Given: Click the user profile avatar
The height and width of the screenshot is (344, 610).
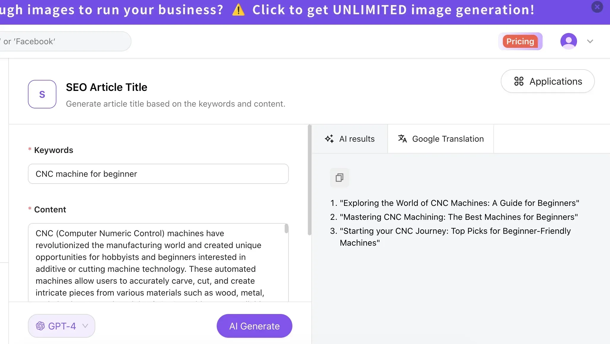Looking at the screenshot, I should pyautogui.click(x=568, y=41).
